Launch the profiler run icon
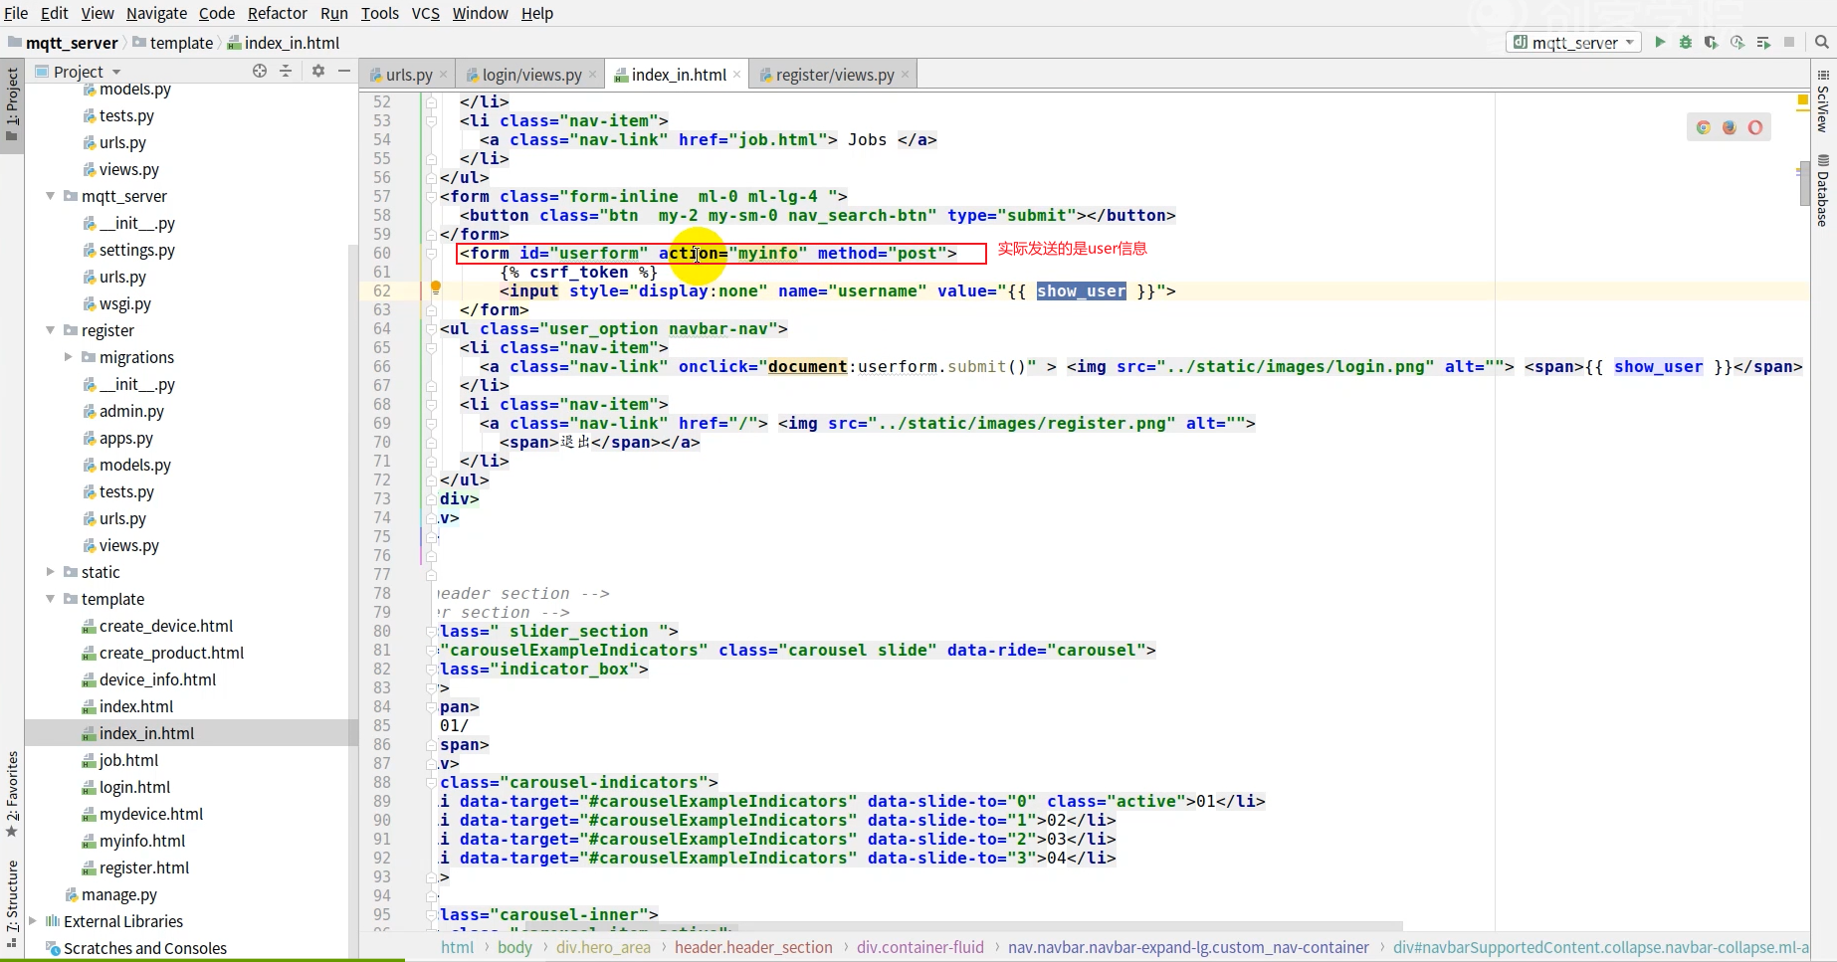 1737,42
